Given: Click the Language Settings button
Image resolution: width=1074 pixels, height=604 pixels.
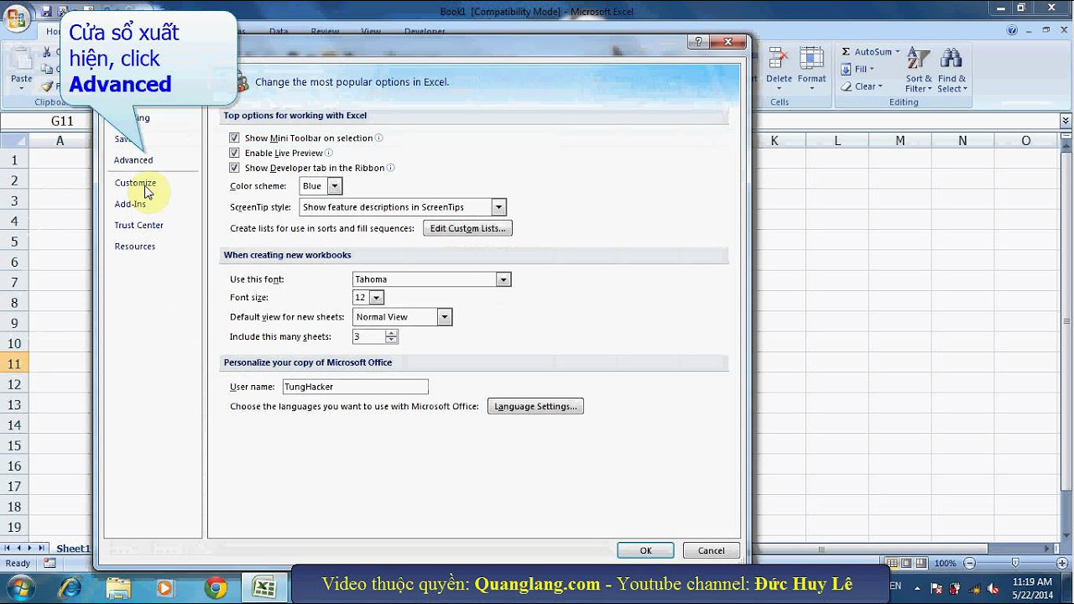Looking at the screenshot, I should (x=535, y=406).
